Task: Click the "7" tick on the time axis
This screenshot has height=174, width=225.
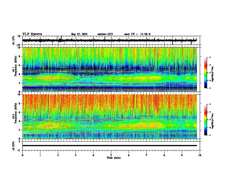Action: pos(147,155)
